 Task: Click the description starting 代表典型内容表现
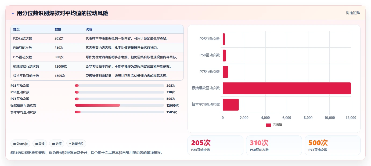pos(122,48)
